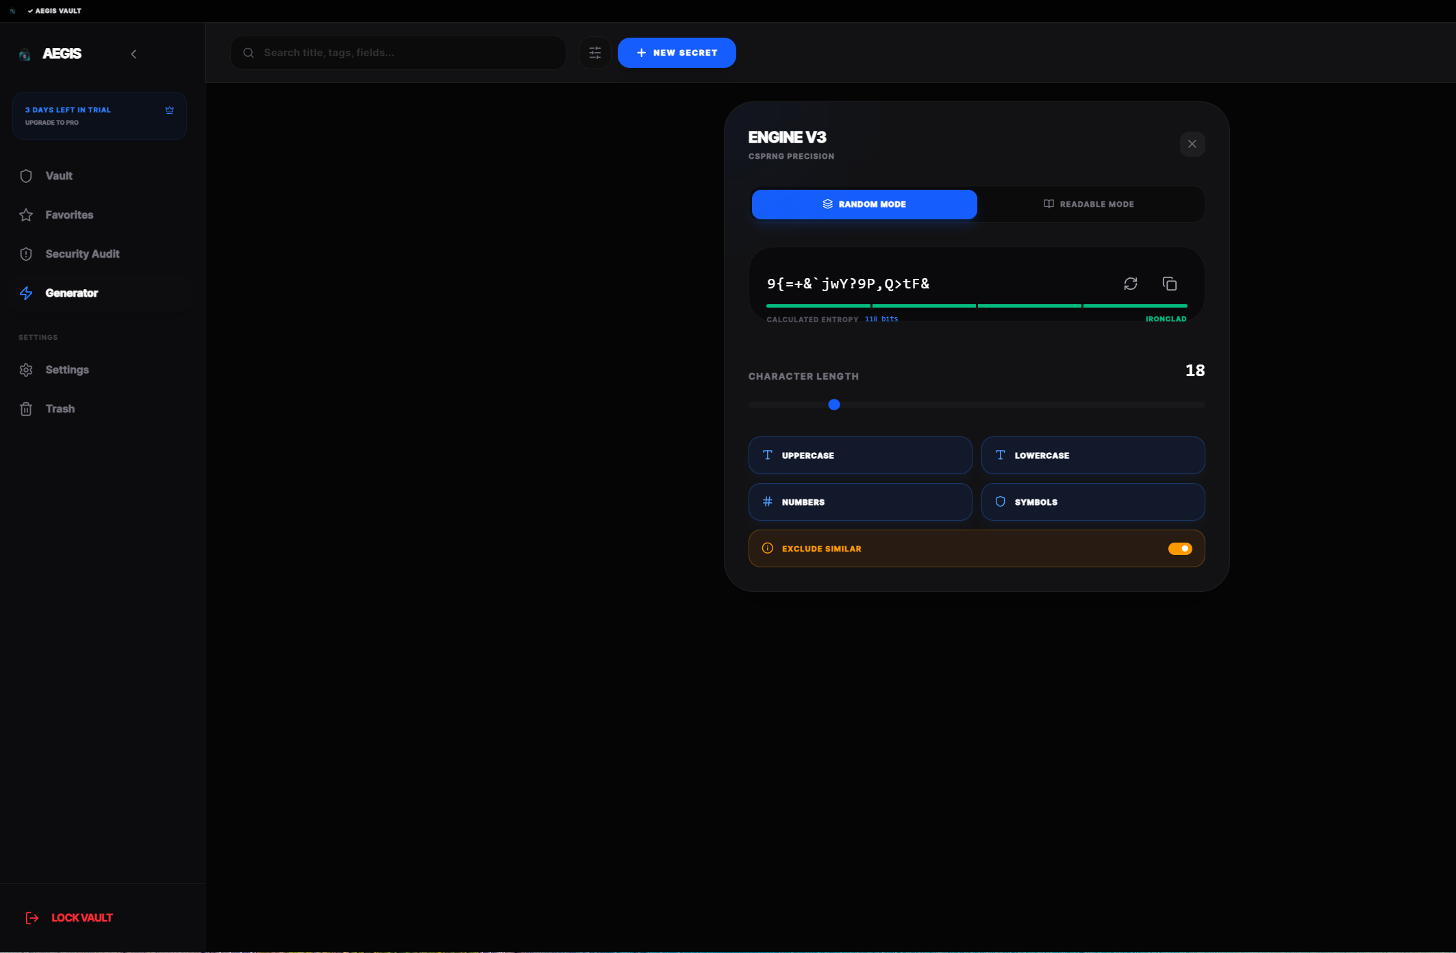1456x953 pixels.
Task: Toggle Numbers characters option
Action: pos(859,502)
